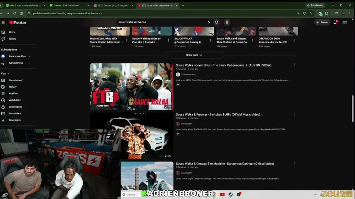Open more actions for Dangerous Daringer video
355x199 pixels.
(295, 163)
